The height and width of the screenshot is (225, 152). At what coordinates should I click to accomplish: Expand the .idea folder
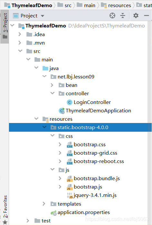pos(20,34)
